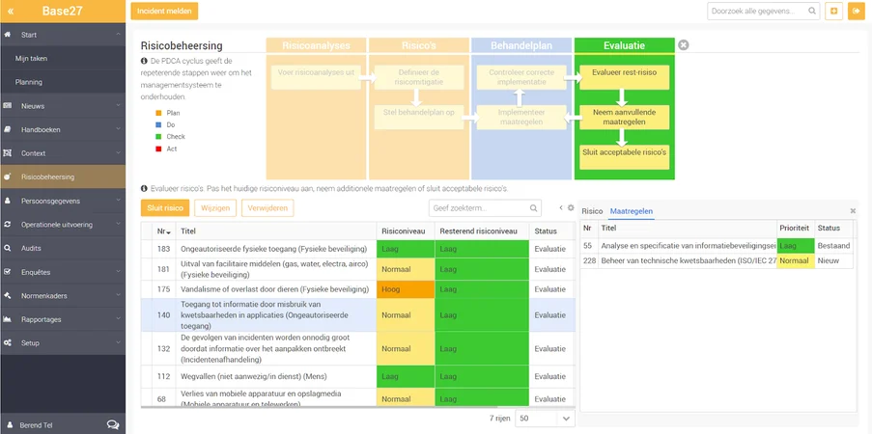Image resolution: width=872 pixels, height=434 pixels.
Task: Click the Sluit risico button
Action: coord(165,207)
